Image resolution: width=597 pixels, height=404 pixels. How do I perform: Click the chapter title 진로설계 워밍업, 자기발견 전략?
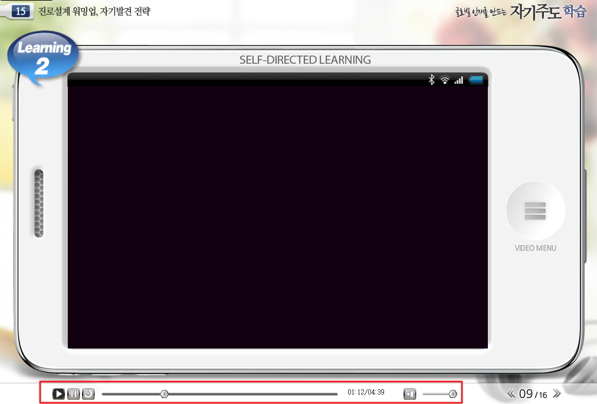point(94,11)
